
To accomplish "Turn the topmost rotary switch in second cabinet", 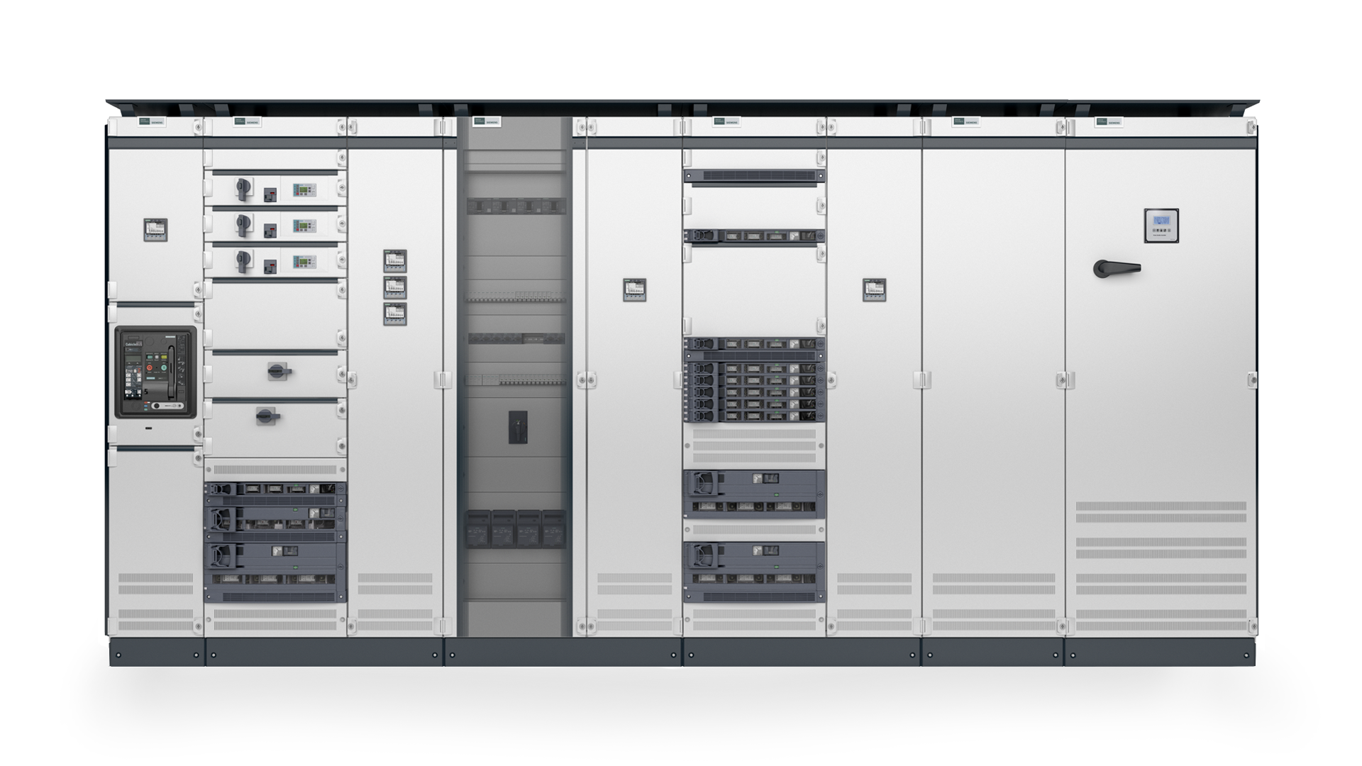I will click(x=243, y=188).
